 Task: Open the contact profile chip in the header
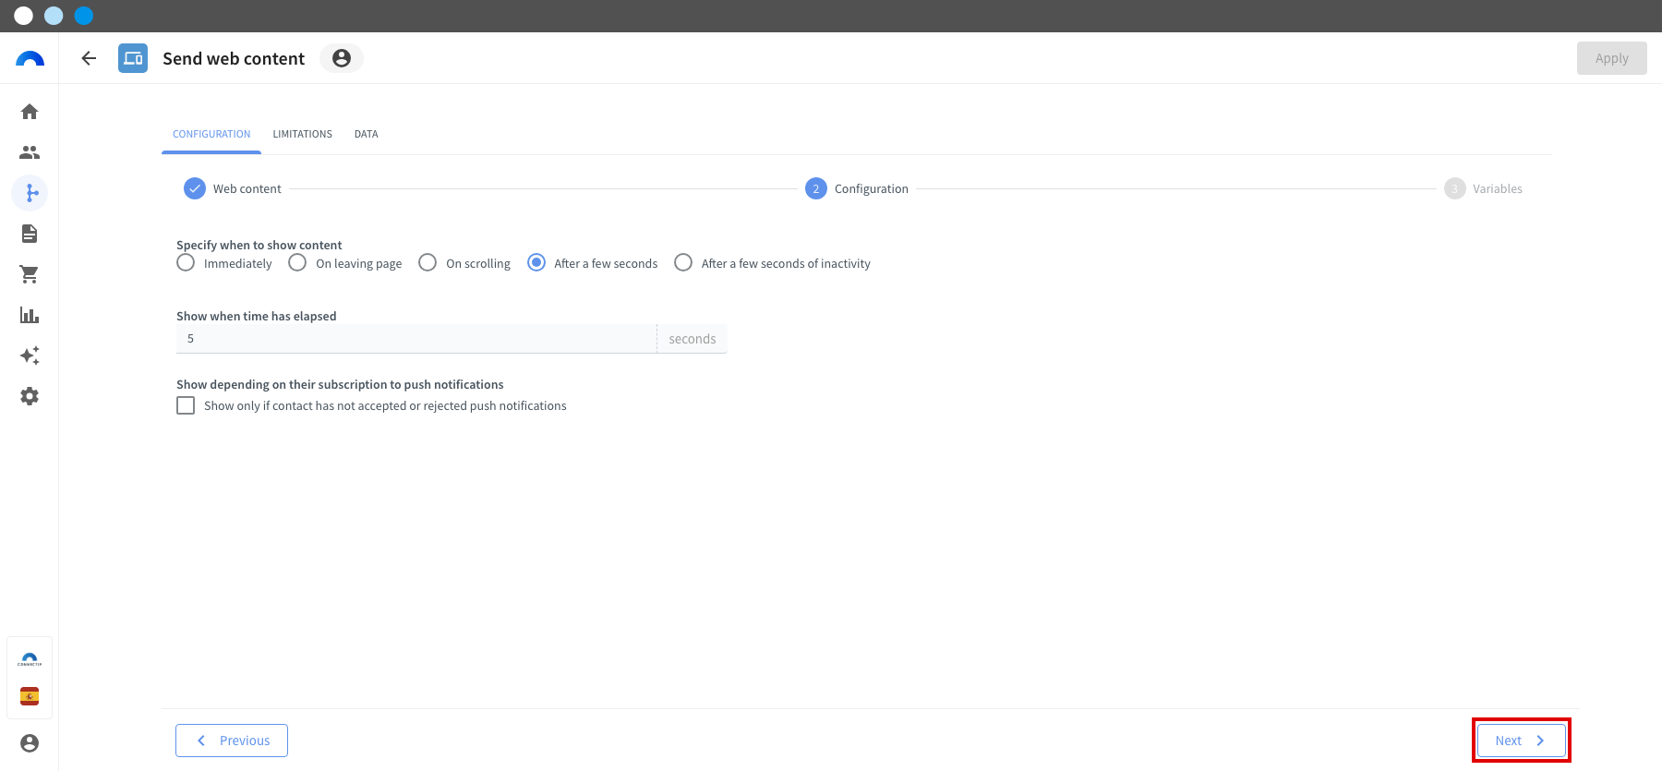(342, 58)
